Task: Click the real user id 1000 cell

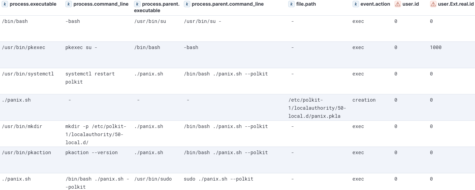Action: click(435, 47)
